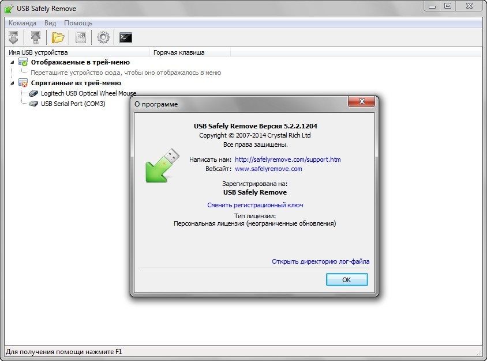Select USB Serial Port (COM3) row

73,104
